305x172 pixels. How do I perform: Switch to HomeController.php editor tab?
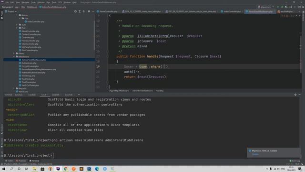[107, 11]
